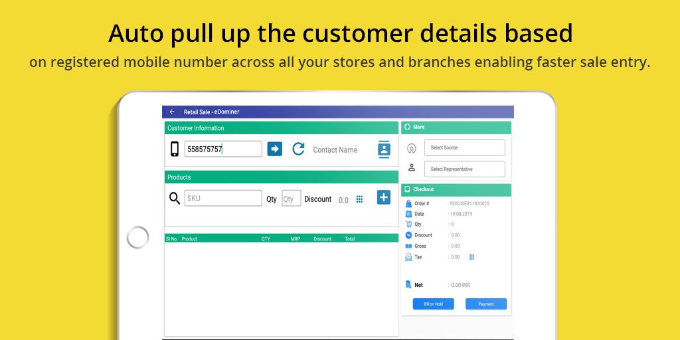The height and width of the screenshot is (340, 680).
Task: Click the order number POSUSER11920025
Action: (x=469, y=203)
